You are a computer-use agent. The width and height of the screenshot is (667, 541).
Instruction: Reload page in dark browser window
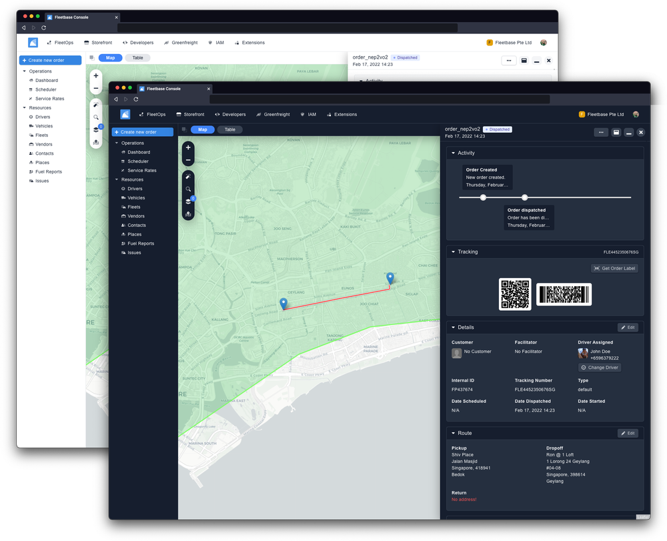tap(136, 99)
